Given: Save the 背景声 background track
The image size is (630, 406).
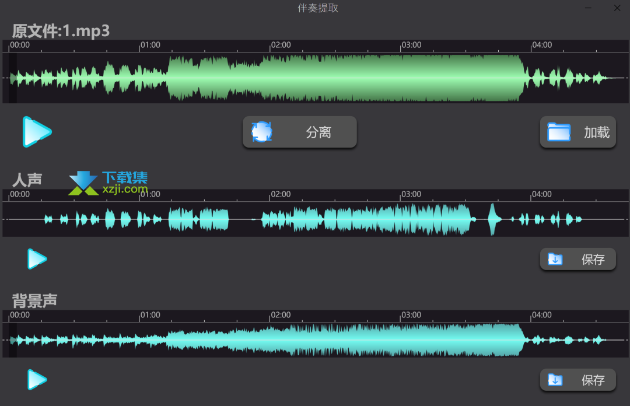Looking at the screenshot, I should pyautogui.click(x=577, y=380).
